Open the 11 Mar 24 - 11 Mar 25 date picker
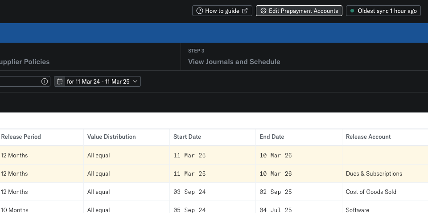 98,81
